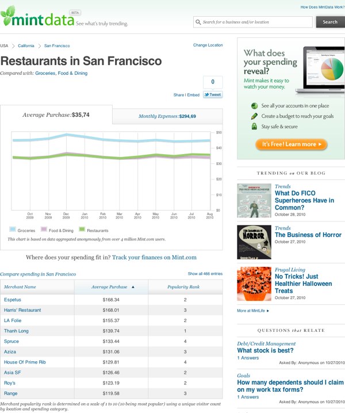Show all 466 entries
Screen dimensions: 345x413
(x=205, y=274)
